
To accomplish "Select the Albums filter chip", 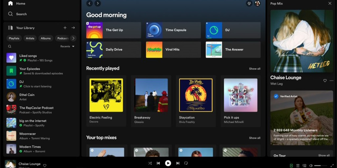I will click(x=45, y=38).
